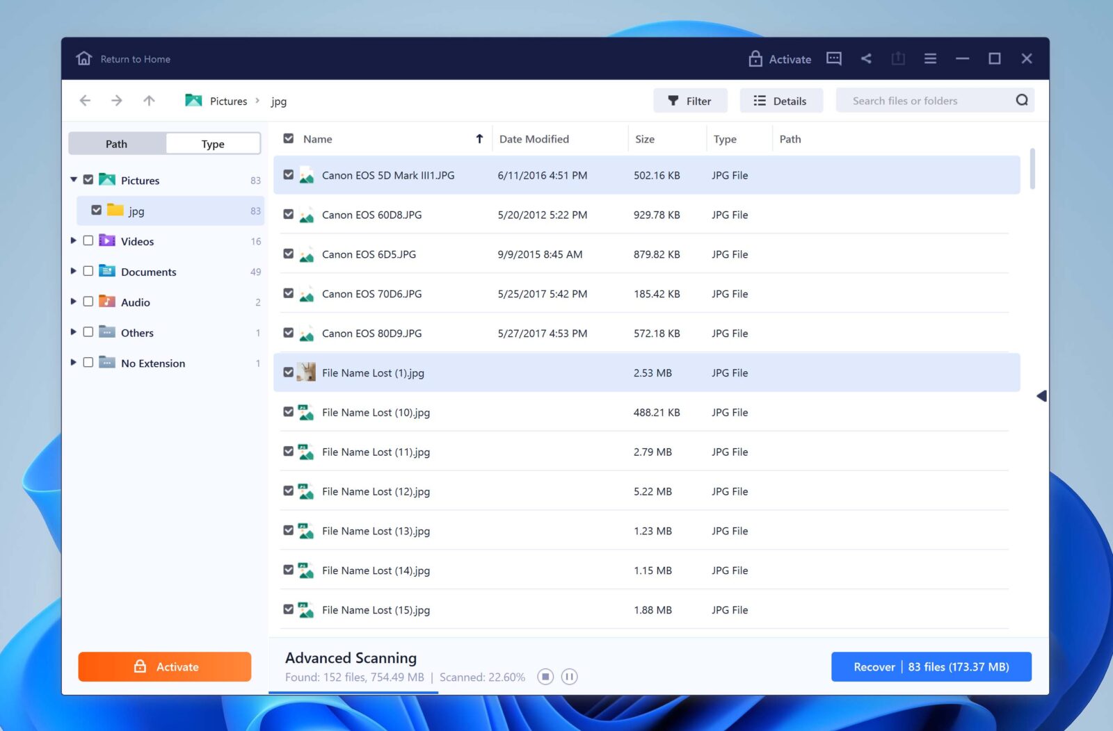Click the share icon in title bar
Image resolution: width=1113 pixels, height=731 pixels.
[x=866, y=58]
